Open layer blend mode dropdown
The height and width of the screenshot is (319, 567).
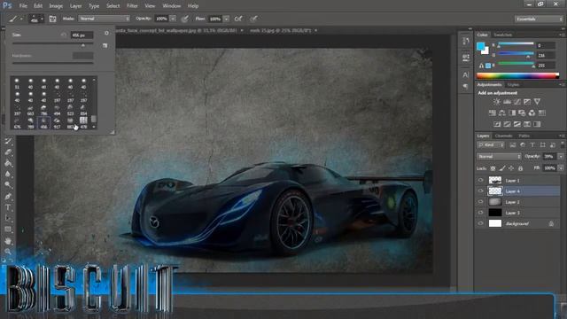click(x=499, y=157)
